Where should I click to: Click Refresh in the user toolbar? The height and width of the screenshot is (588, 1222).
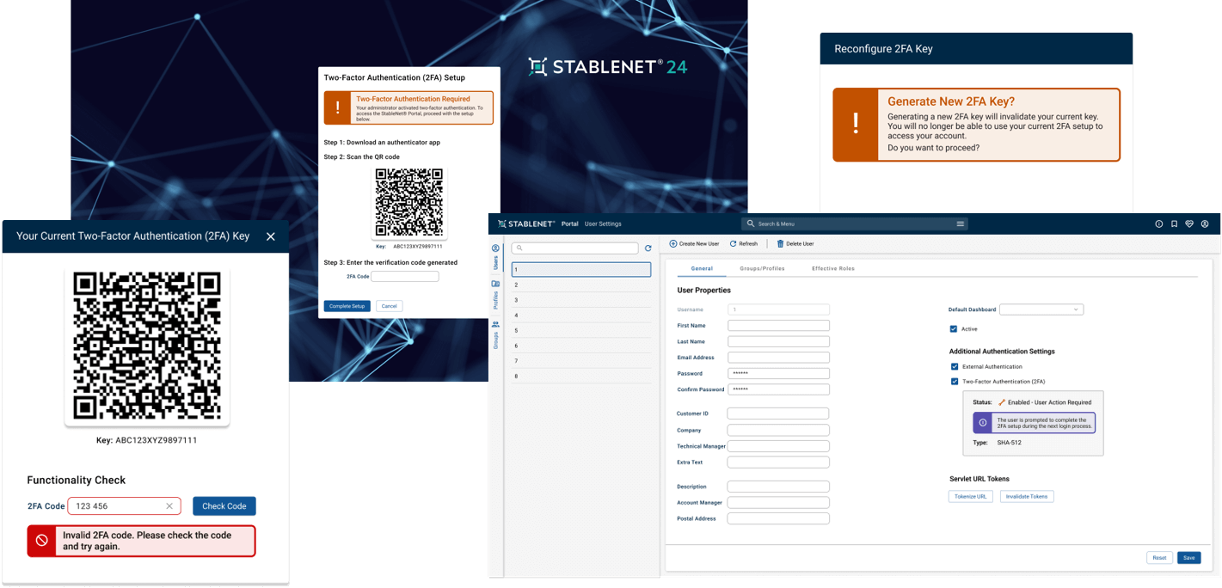pos(744,243)
